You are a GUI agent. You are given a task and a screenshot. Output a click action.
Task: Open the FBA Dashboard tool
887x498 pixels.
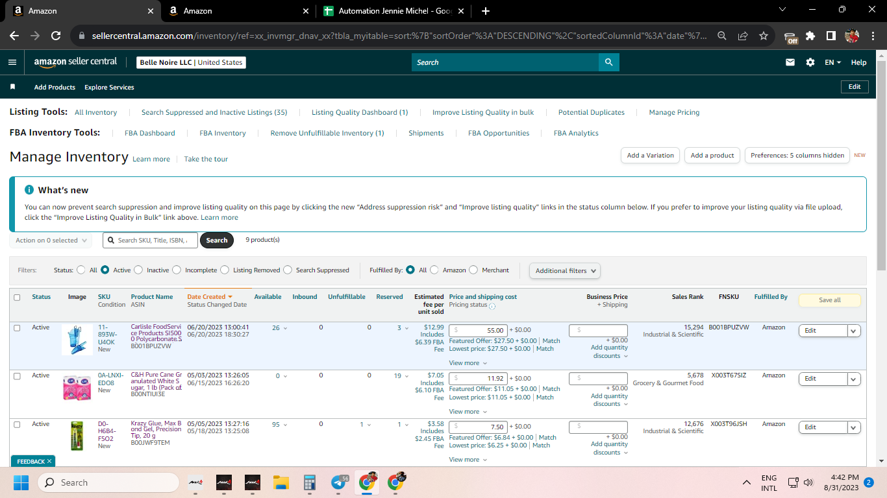[150, 133]
